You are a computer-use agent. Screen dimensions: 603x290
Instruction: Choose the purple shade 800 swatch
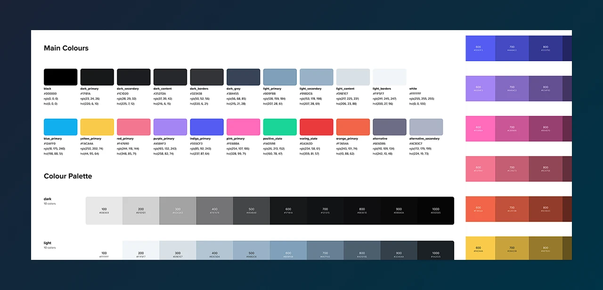click(546, 89)
